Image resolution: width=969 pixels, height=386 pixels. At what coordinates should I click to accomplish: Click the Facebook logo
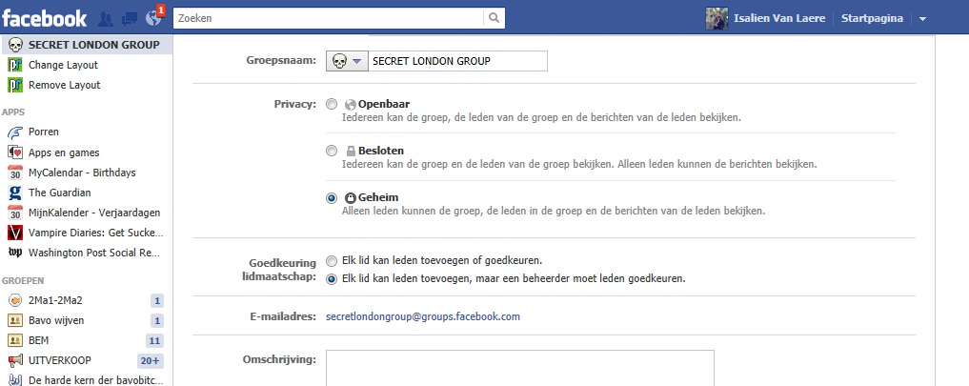point(44,17)
